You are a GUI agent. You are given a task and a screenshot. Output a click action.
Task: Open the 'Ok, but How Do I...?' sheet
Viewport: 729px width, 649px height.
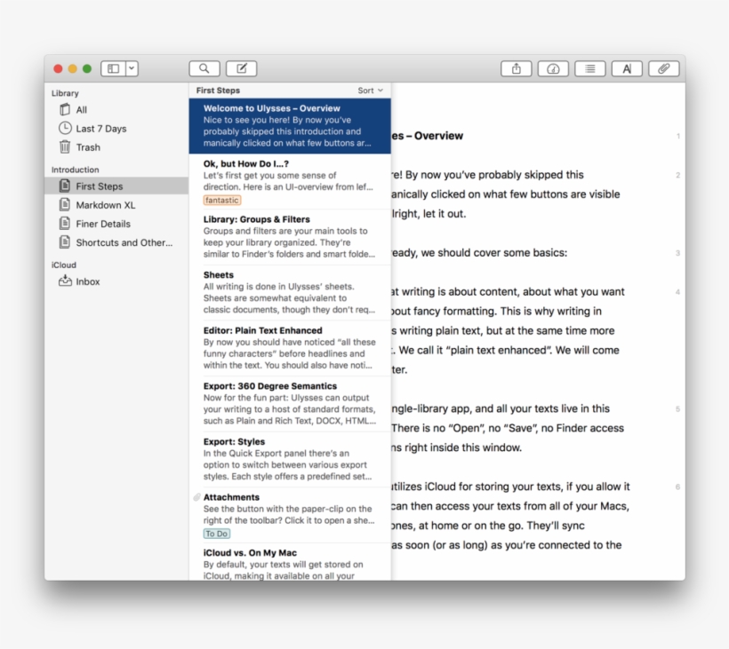tap(290, 181)
